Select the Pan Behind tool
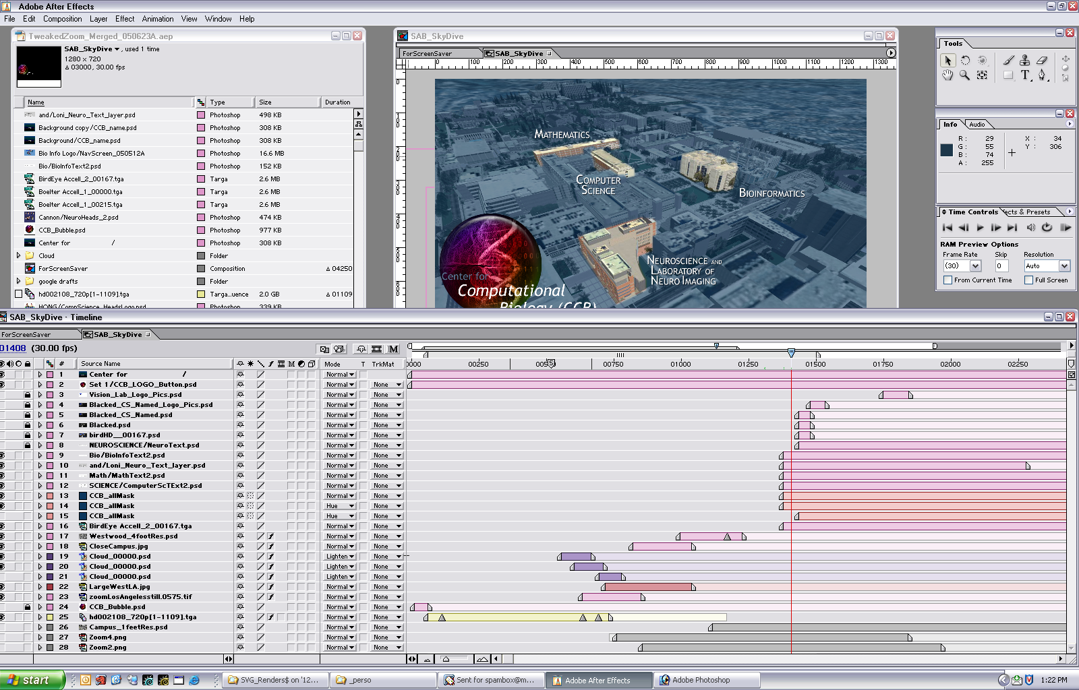Screen dimensions: 1079x690 tap(982, 75)
